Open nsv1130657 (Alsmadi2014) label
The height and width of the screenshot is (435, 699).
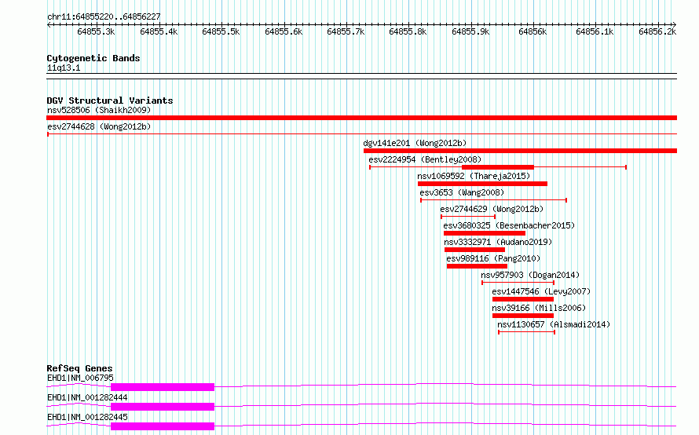pos(553,324)
